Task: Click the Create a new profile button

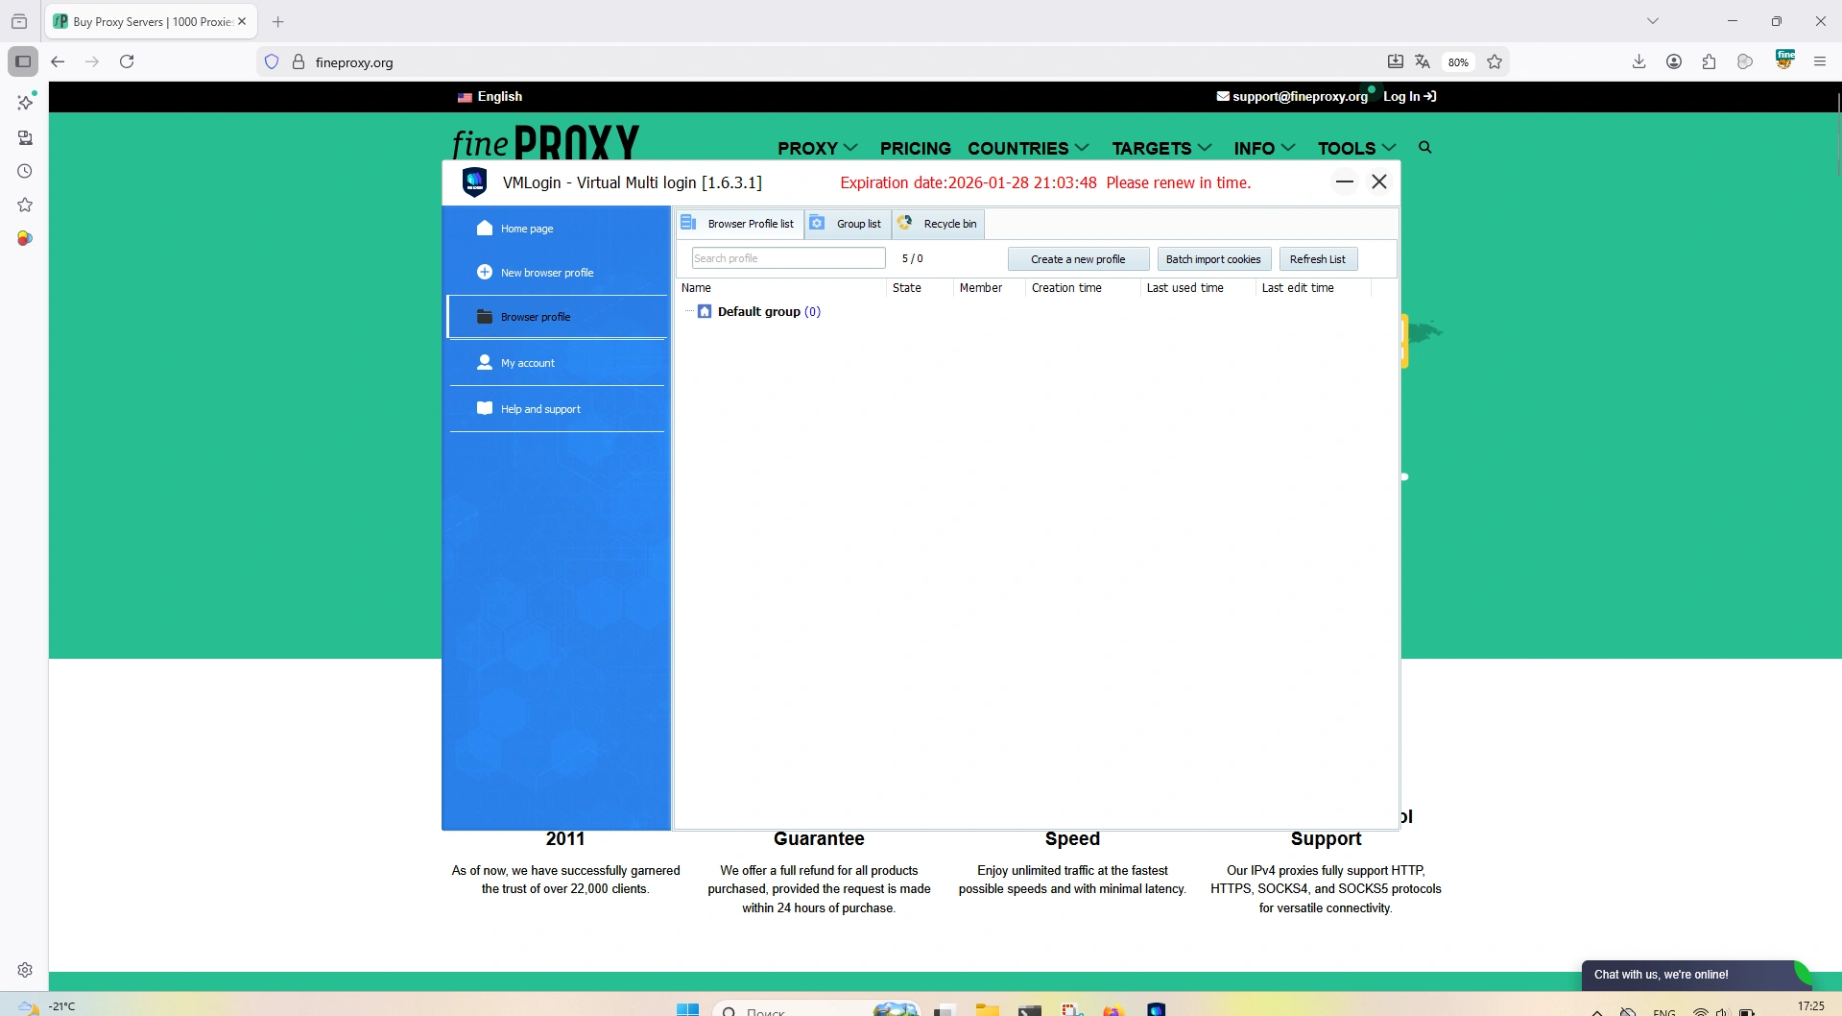Action: click(x=1078, y=259)
